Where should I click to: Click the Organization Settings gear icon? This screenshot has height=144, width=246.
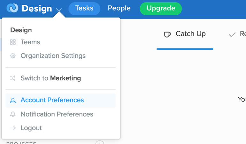pos(13,56)
